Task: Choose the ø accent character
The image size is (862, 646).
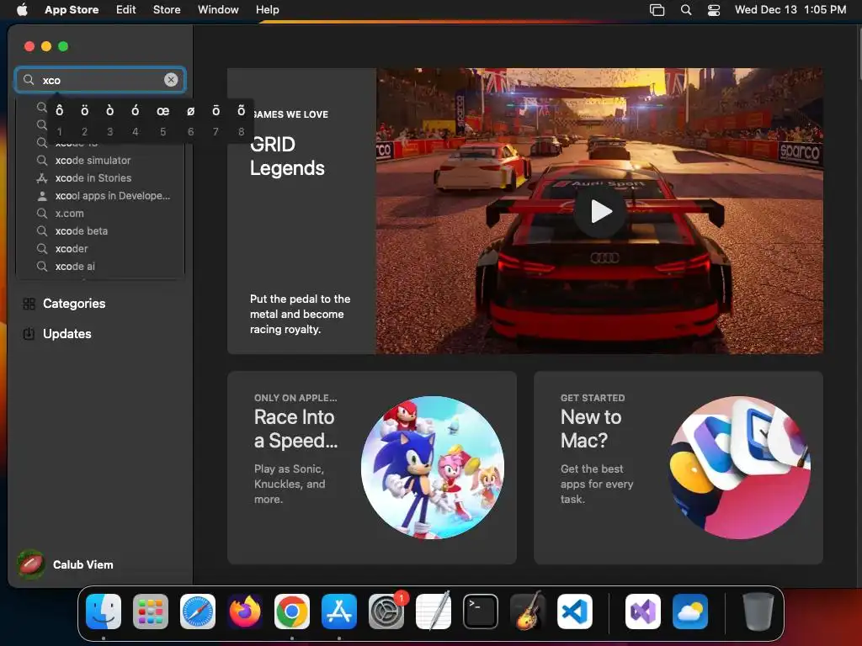Action: click(191, 111)
